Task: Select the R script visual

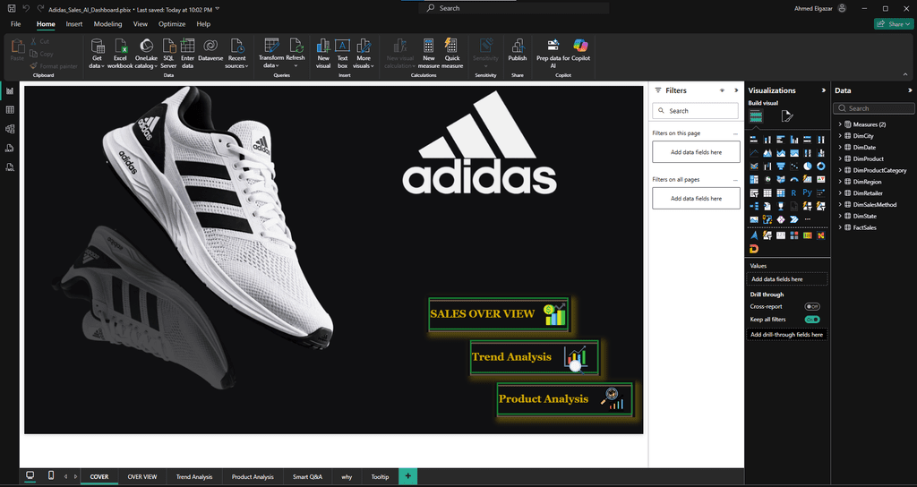Action: tap(794, 193)
